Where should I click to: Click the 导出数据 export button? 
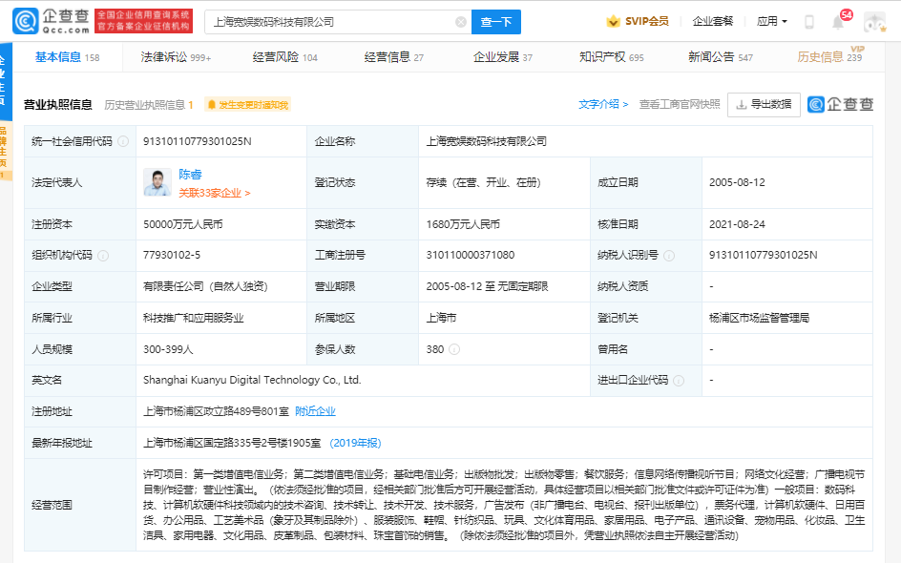[764, 105]
